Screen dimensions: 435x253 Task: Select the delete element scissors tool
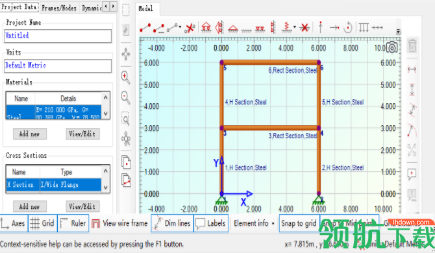190,28
